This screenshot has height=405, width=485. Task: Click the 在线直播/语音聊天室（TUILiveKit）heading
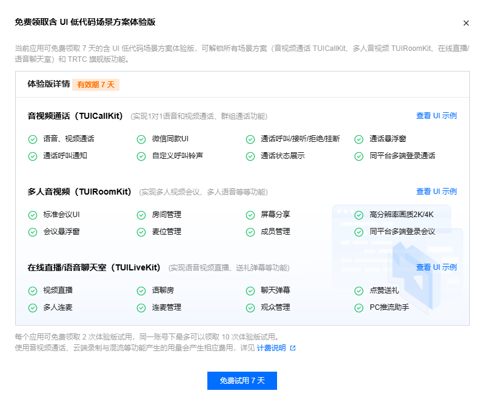[95, 267]
